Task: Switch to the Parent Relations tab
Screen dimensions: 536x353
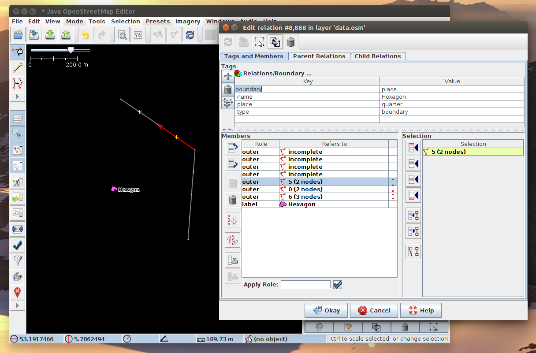Action: coord(319,56)
